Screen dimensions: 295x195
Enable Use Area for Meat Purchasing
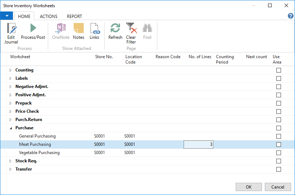pyautogui.click(x=278, y=145)
